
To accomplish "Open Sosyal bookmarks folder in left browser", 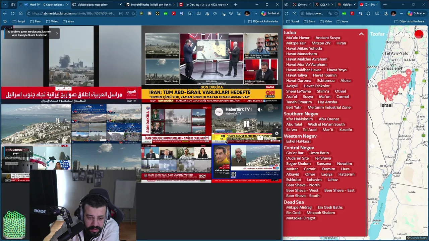I will pyautogui.click(x=19, y=21).
